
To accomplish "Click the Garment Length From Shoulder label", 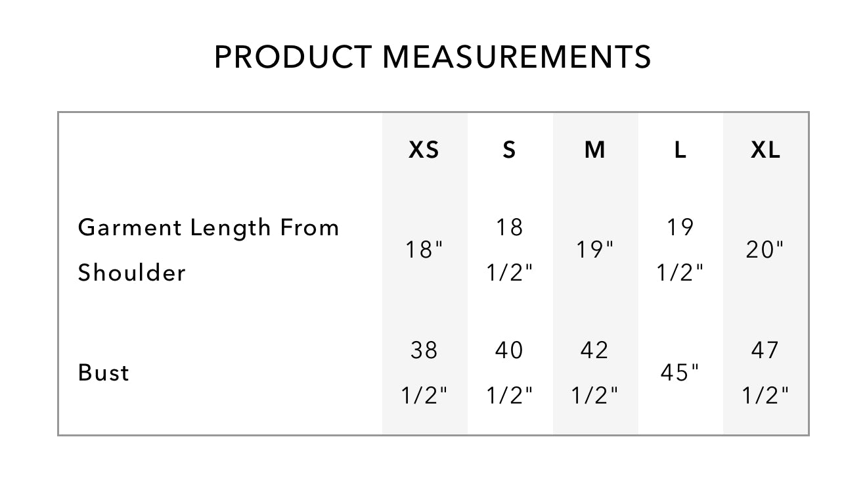I will (x=208, y=250).
